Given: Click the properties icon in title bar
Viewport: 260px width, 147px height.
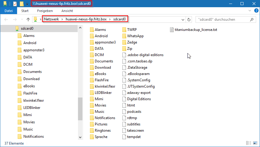Looking at the screenshot, I should pos(15,4).
